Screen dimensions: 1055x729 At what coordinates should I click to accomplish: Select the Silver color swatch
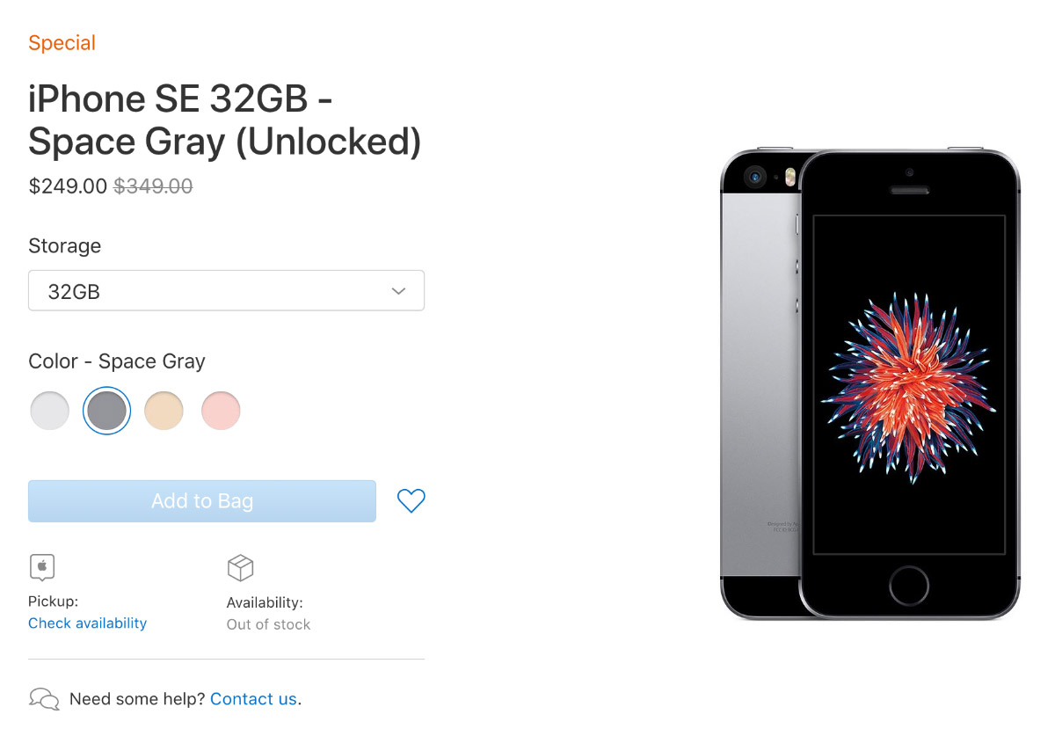(x=50, y=411)
